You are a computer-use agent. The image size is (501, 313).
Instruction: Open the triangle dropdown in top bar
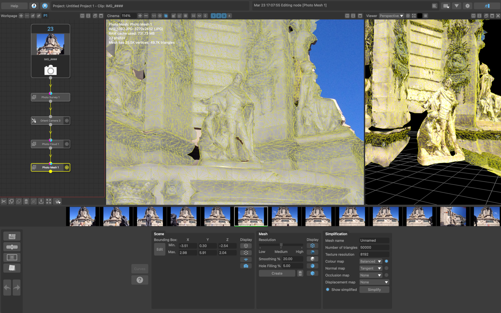click(457, 6)
